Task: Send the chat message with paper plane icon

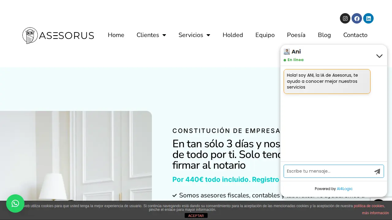Action: (x=377, y=171)
